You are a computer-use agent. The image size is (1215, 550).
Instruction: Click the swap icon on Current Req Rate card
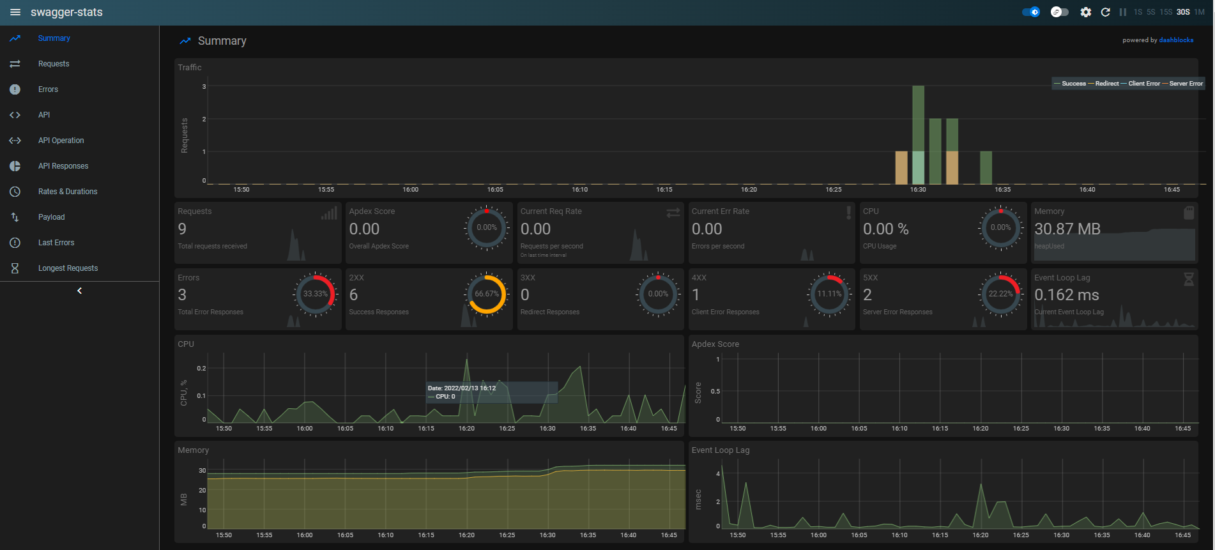tap(673, 213)
